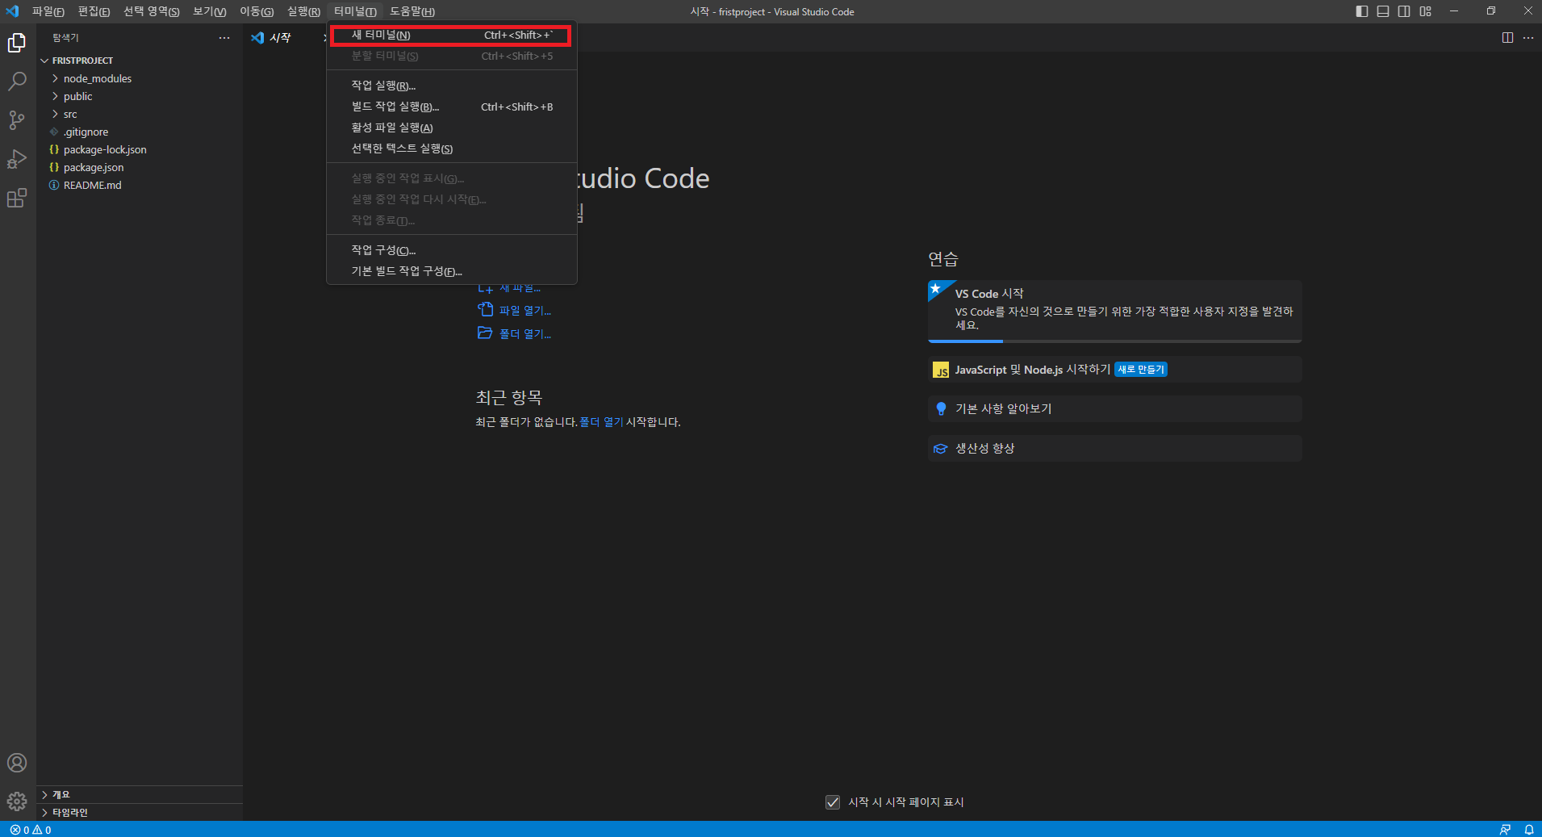
Task: Open Extensions view
Action: coord(17,198)
